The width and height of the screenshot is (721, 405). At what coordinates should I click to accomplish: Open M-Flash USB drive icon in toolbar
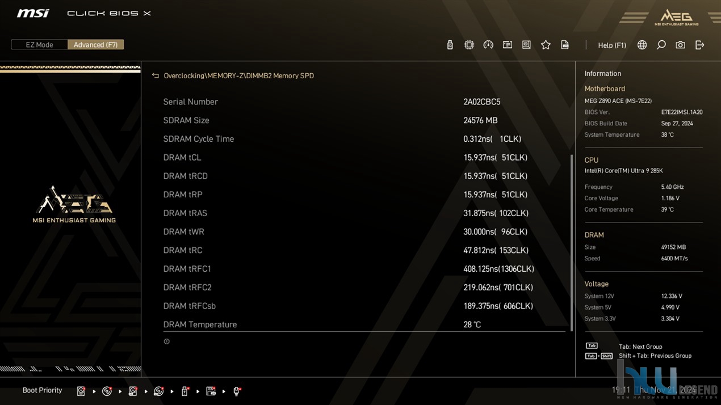point(450,45)
